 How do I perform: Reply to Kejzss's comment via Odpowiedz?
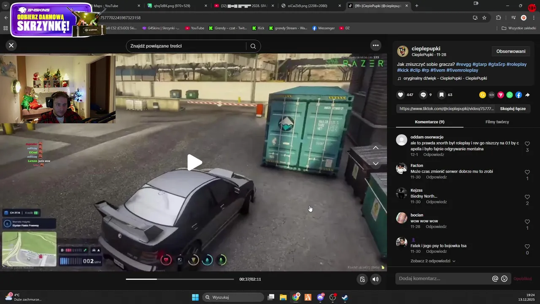(x=436, y=202)
